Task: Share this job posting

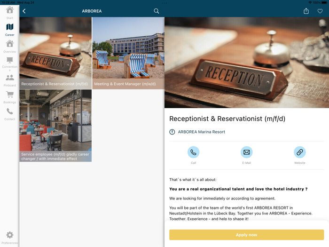Action: [306, 11]
